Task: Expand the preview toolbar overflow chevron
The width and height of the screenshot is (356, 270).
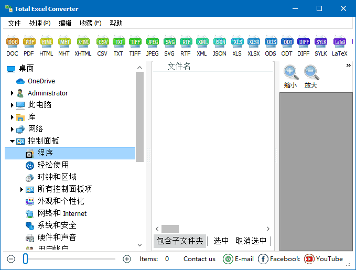Action: click(x=348, y=66)
